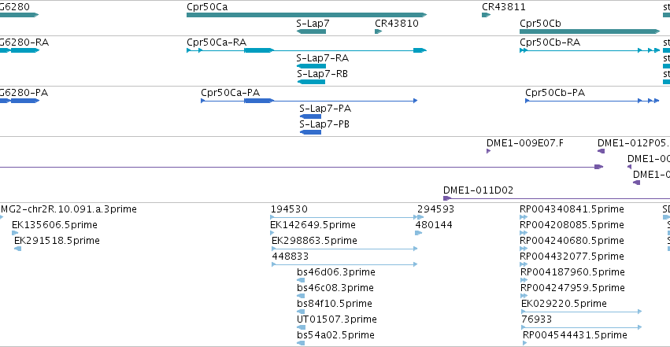Screen dimensions: 670x347
Task: Click the bs46d06.3prime feature arrow
Action: (301, 280)
